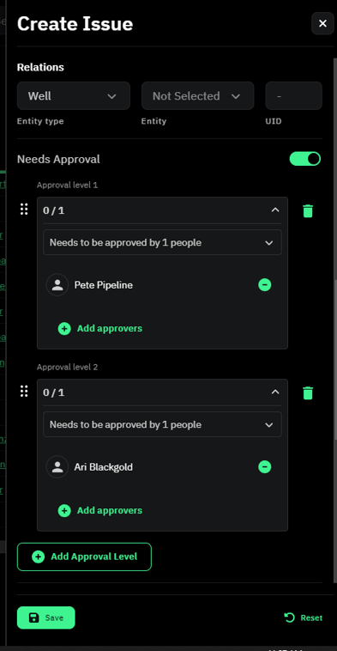The width and height of the screenshot is (337, 651).
Task: Delete Approval level 2 with trash icon
Action: click(308, 392)
